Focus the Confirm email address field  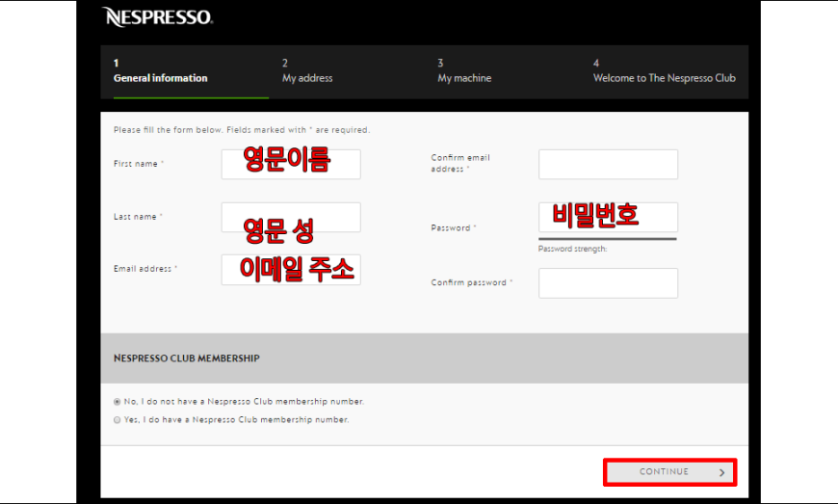(x=608, y=164)
